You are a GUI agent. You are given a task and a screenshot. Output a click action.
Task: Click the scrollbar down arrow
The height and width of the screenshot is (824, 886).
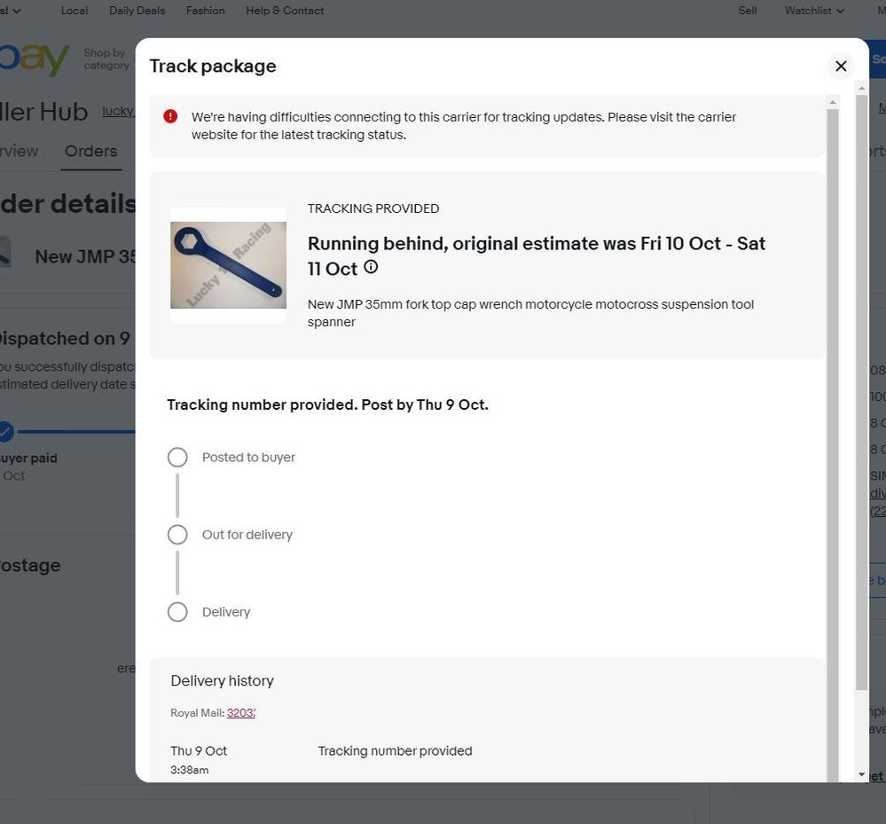[861, 774]
